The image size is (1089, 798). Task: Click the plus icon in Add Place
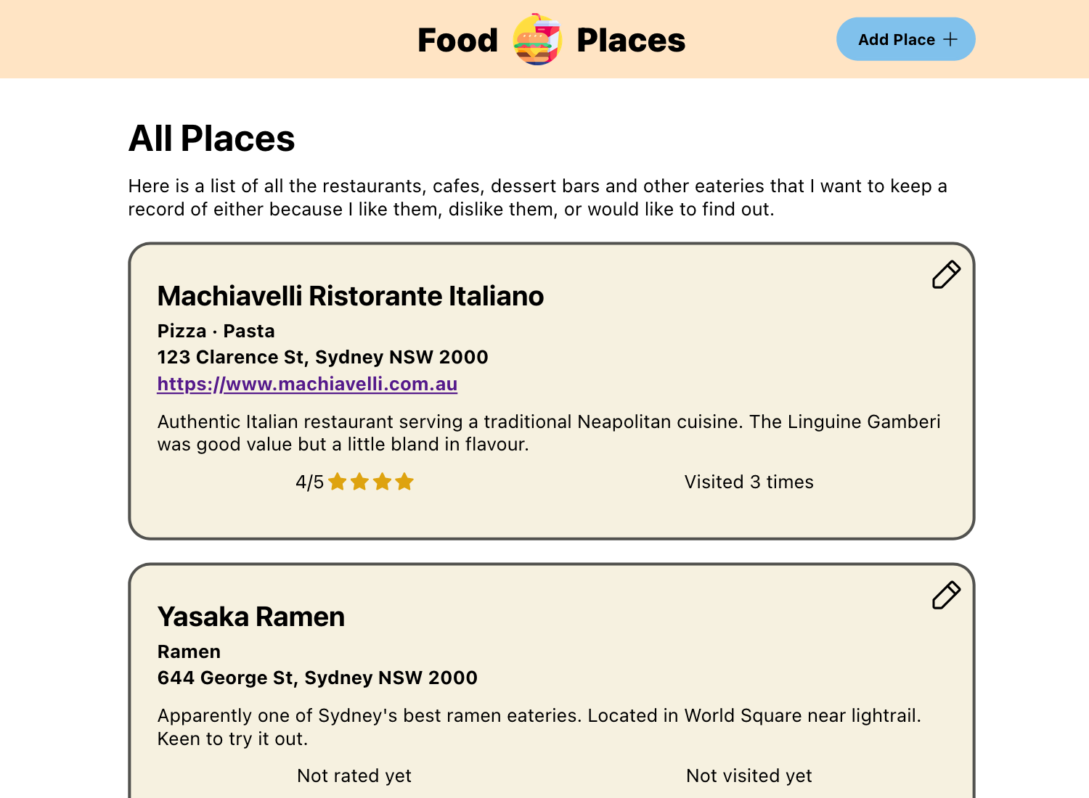pos(950,40)
